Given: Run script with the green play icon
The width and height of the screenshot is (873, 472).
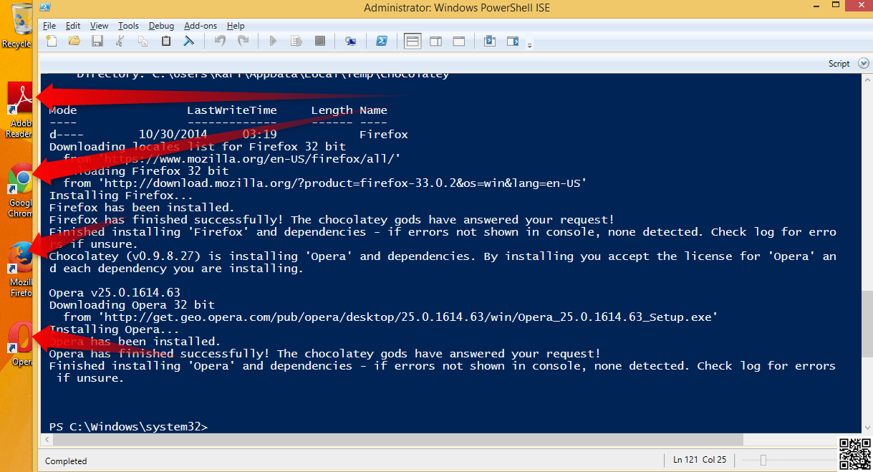Looking at the screenshot, I should [x=273, y=42].
